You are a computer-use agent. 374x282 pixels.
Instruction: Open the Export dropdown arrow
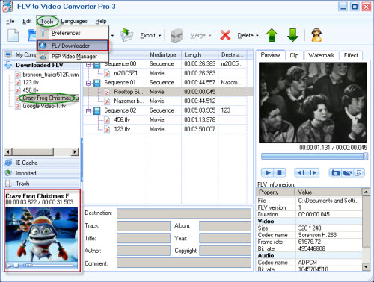point(159,36)
